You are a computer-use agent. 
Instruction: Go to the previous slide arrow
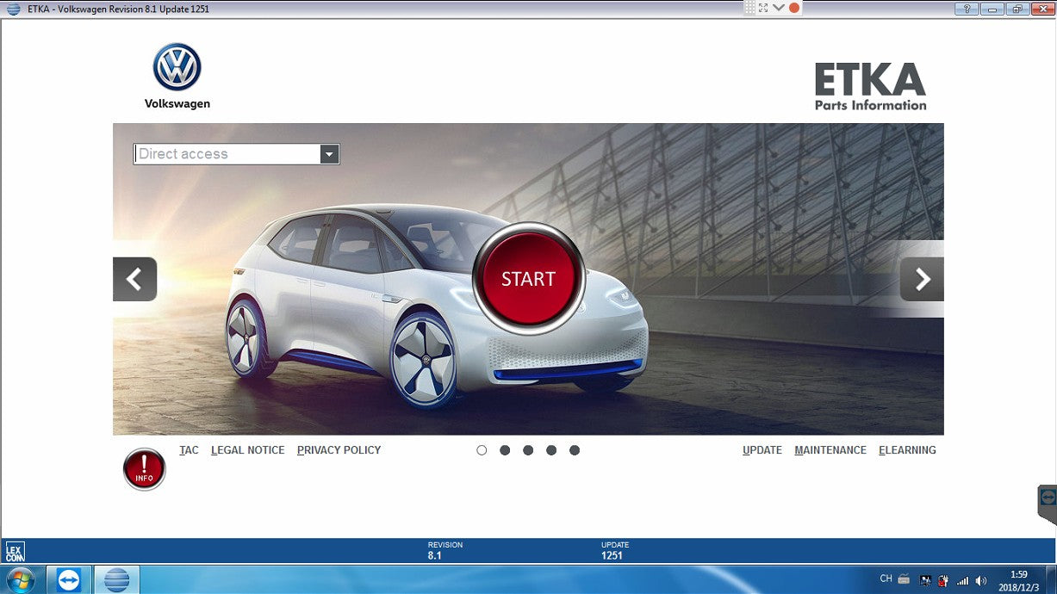pos(134,279)
